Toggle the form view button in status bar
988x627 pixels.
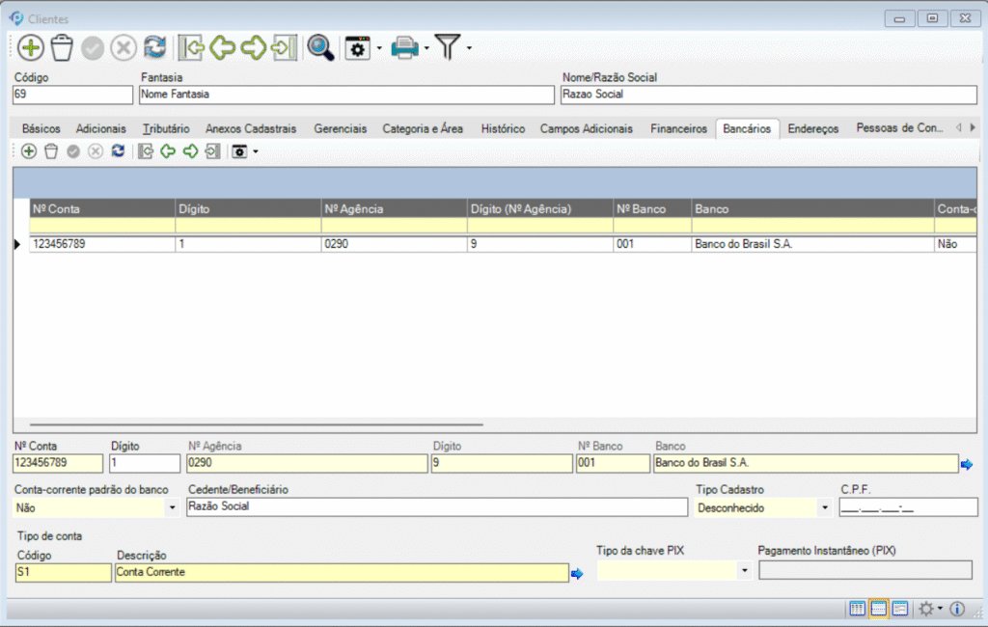click(x=899, y=609)
